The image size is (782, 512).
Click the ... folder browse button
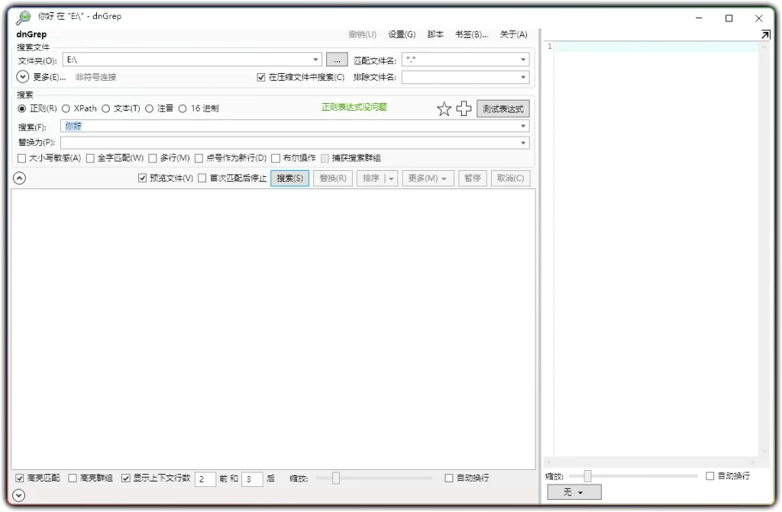point(337,59)
